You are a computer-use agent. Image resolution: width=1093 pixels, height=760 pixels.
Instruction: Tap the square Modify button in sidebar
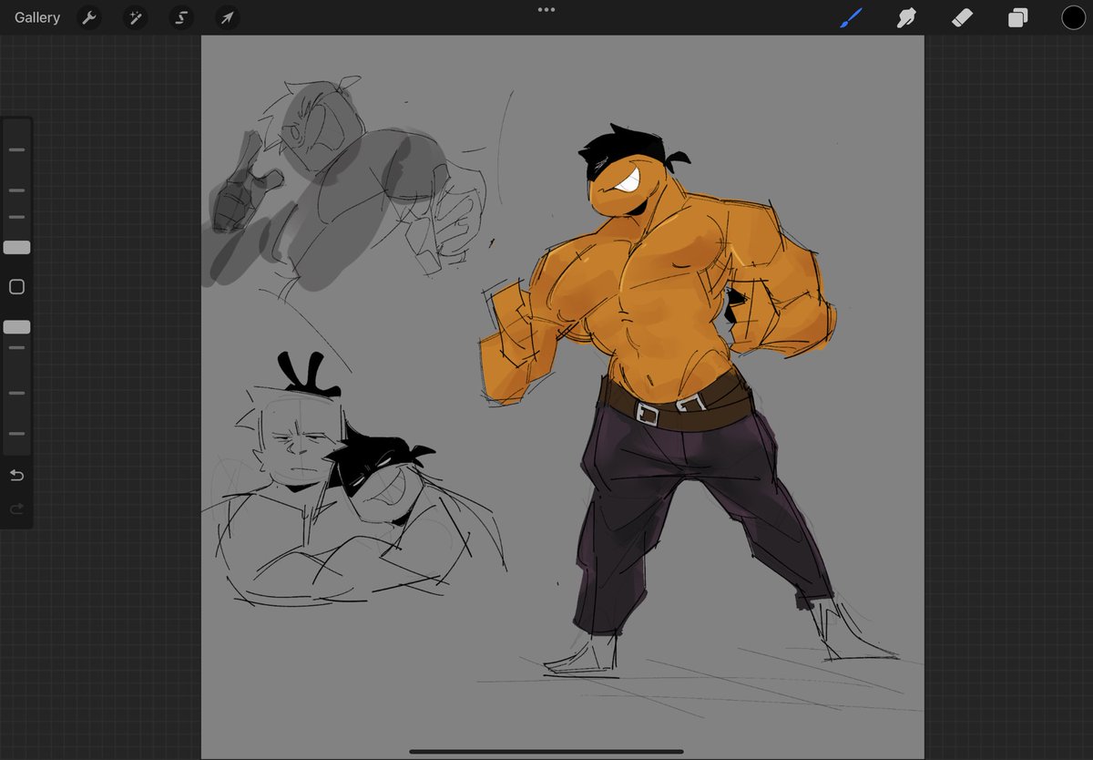(16, 287)
